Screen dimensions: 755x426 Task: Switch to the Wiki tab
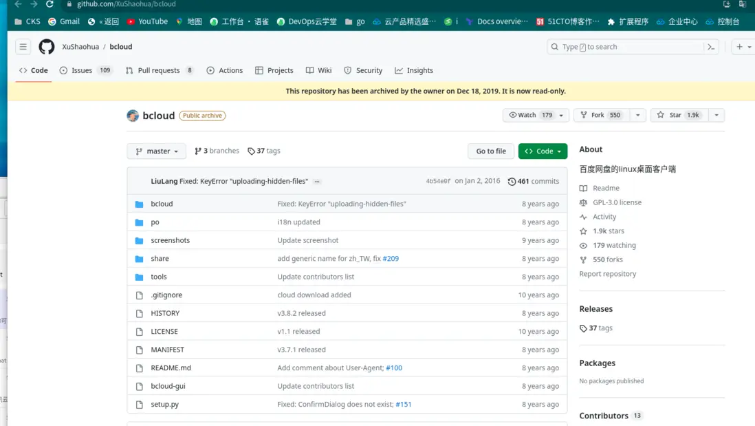point(319,70)
